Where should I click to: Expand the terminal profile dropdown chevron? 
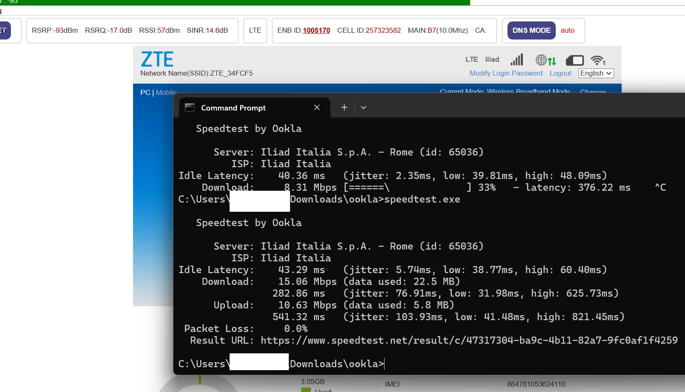(x=363, y=108)
